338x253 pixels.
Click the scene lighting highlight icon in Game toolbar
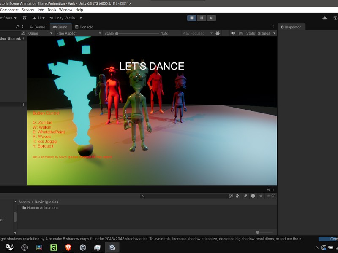coord(218,34)
